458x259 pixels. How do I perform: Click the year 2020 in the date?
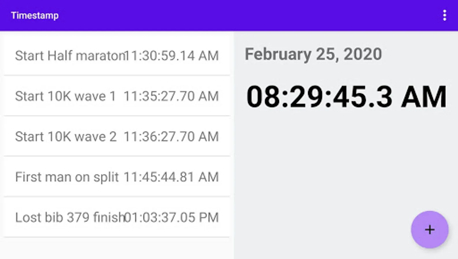click(x=363, y=54)
